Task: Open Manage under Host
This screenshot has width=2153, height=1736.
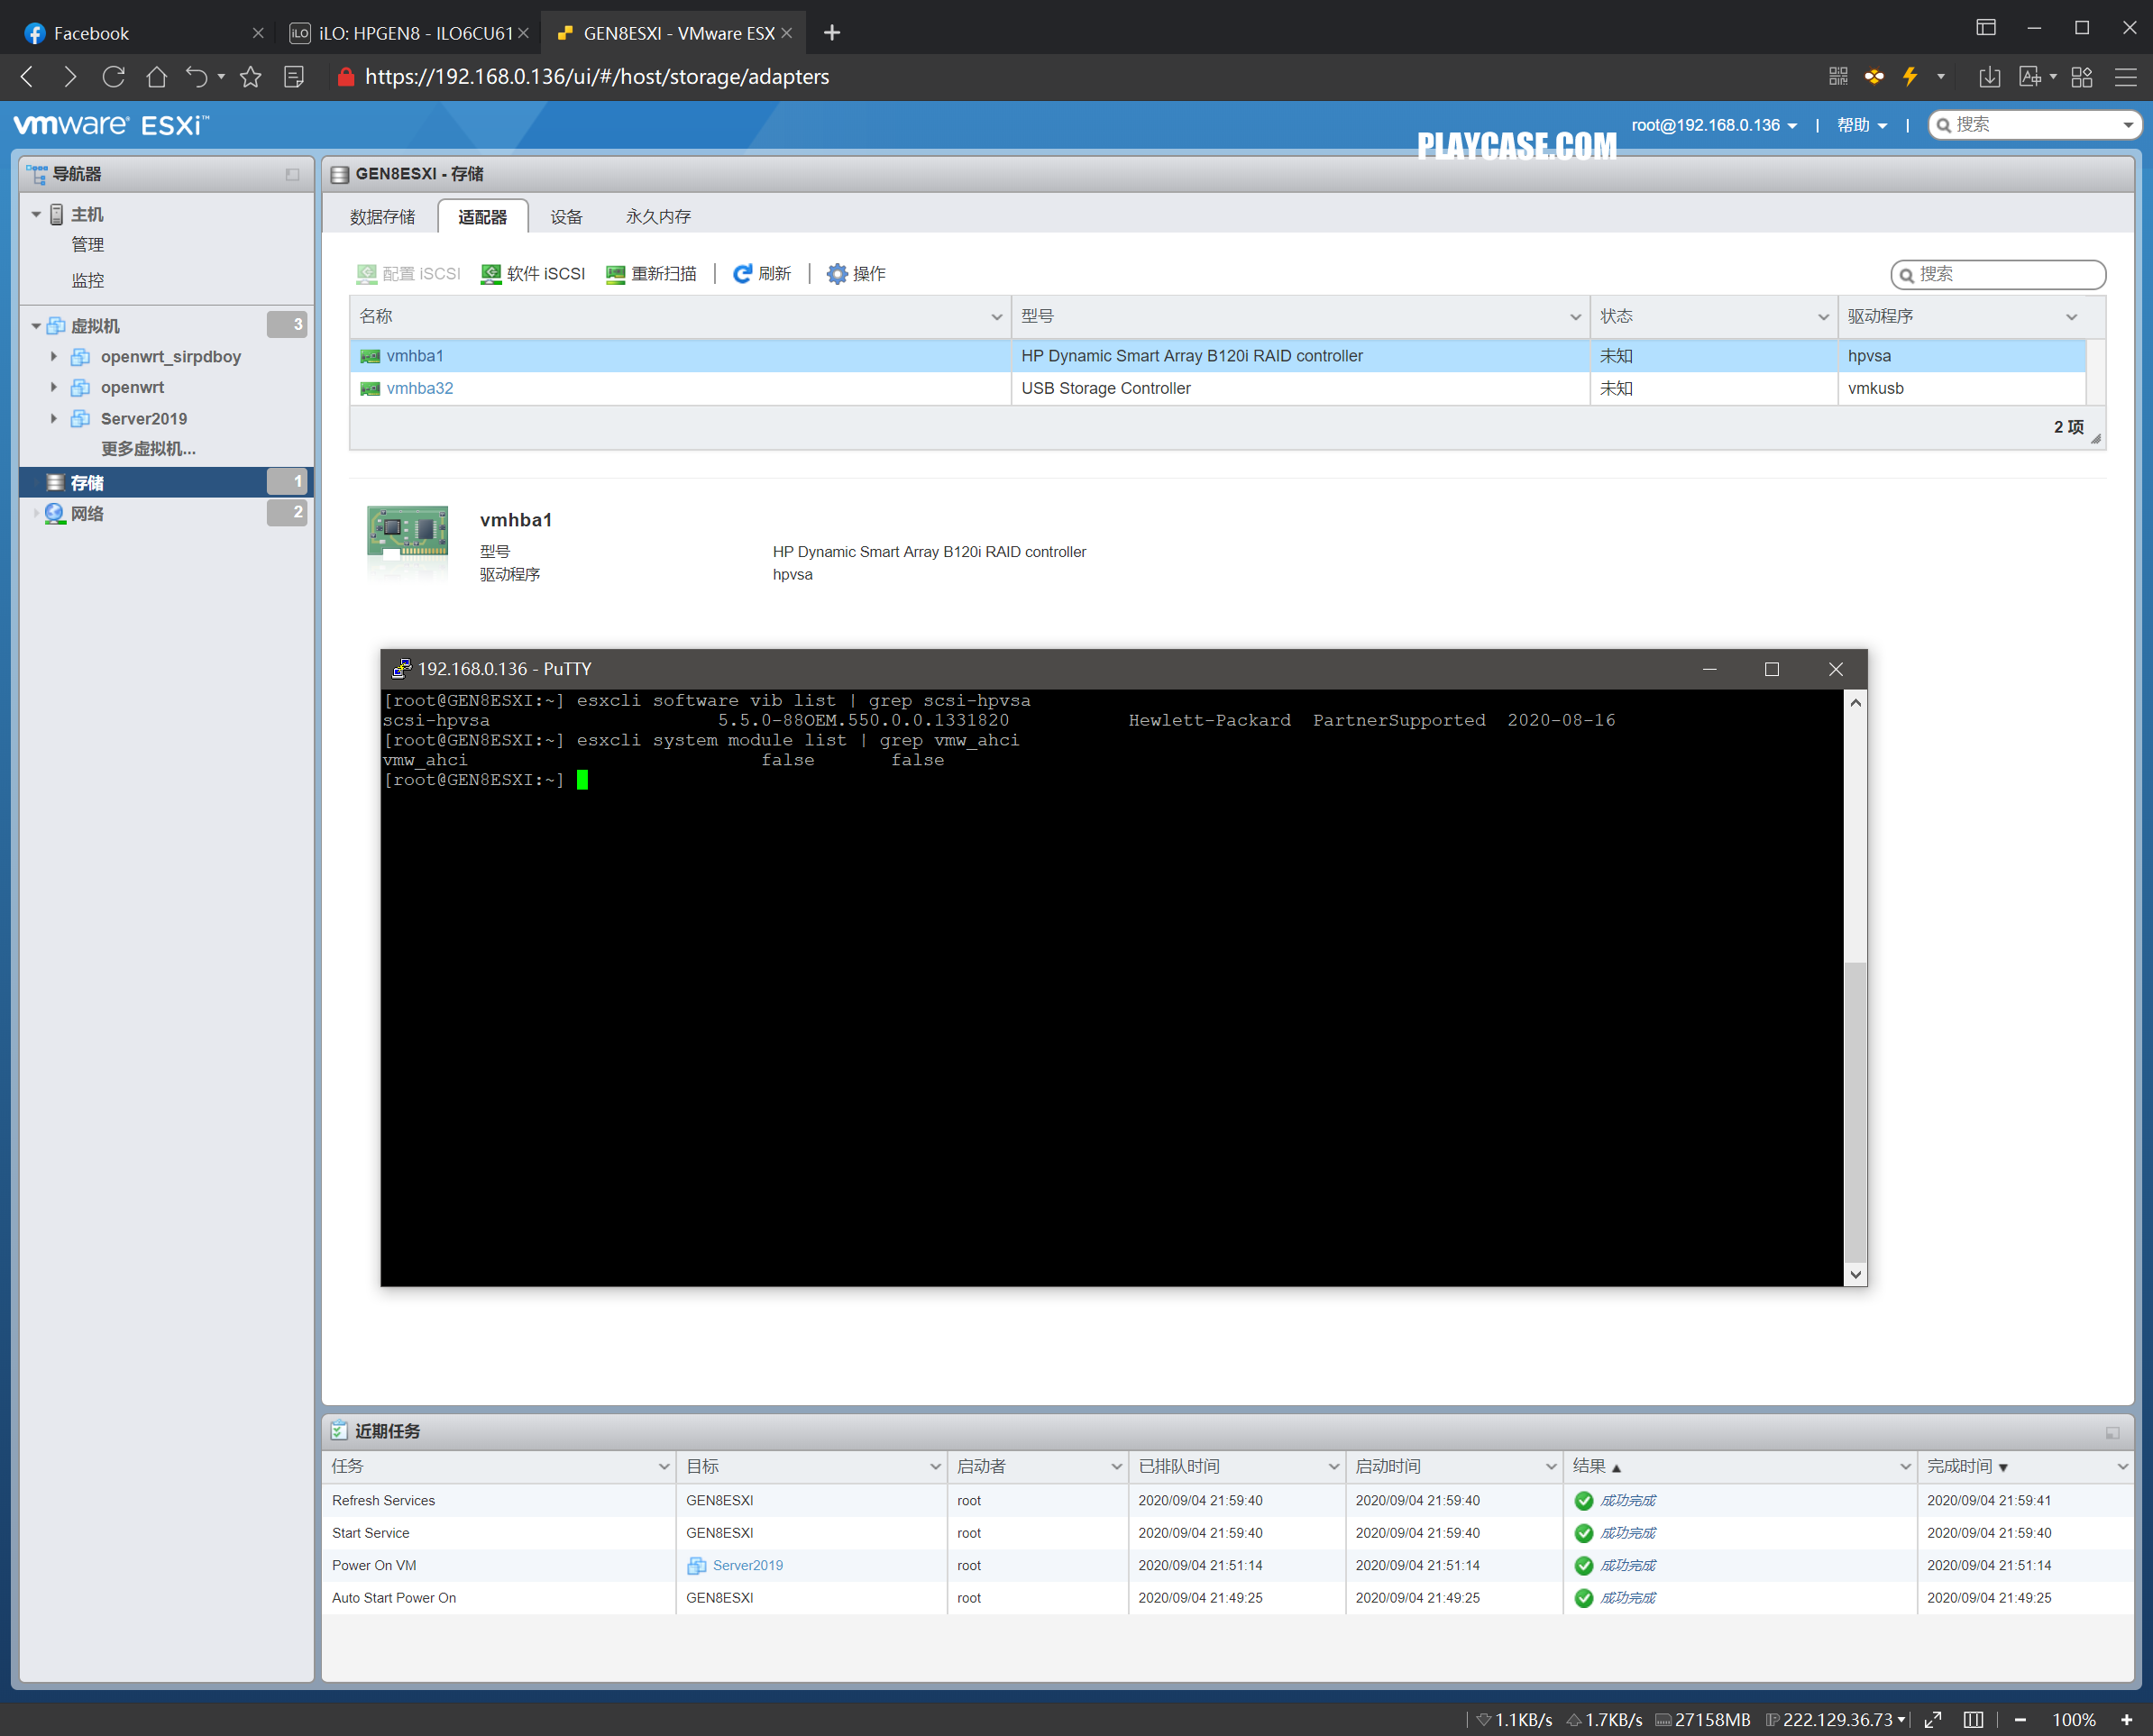Action: click(87, 245)
